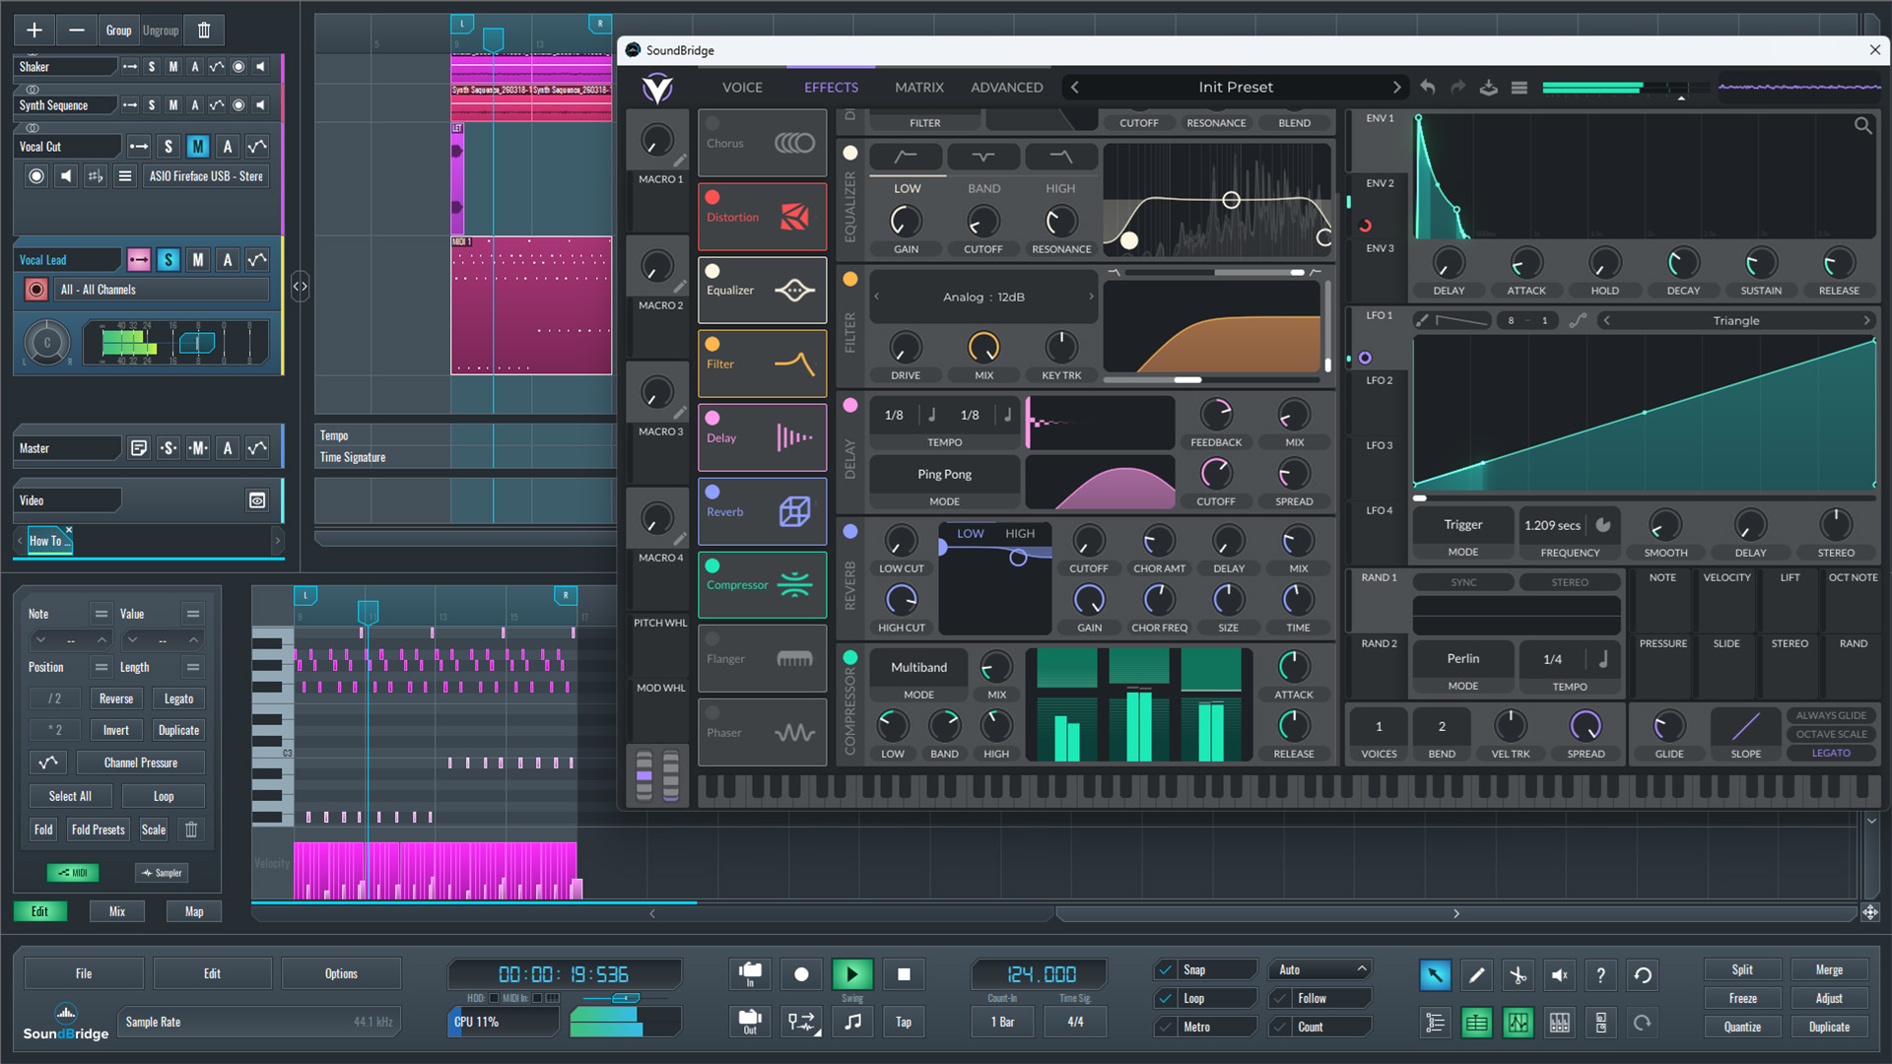The width and height of the screenshot is (1892, 1064).
Task: Go to next preset after Init Preset
Action: [1396, 87]
